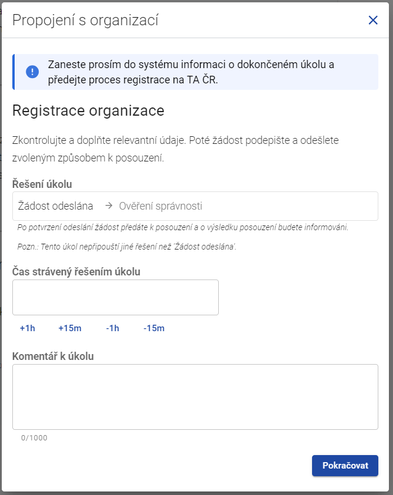
Task: Click the alert message about TA ČR registration
Action: pos(191,72)
